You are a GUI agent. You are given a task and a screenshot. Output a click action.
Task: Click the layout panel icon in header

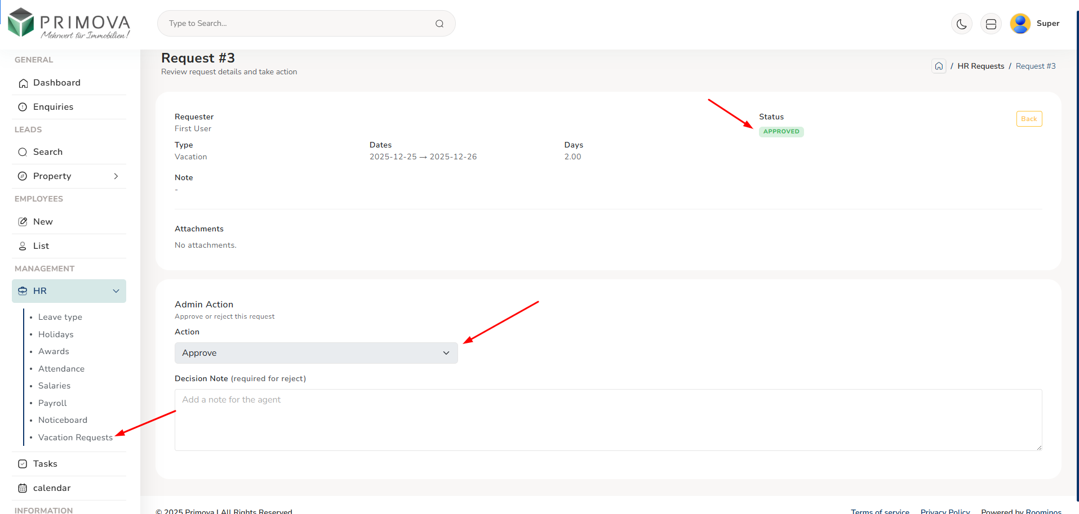coord(991,24)
